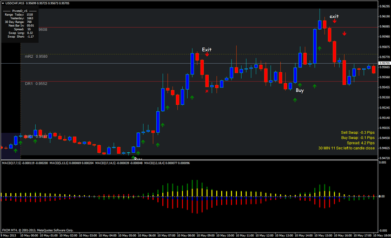
Task: Click 0.94930 on the price axis
Action: click(x=385, y=138)
